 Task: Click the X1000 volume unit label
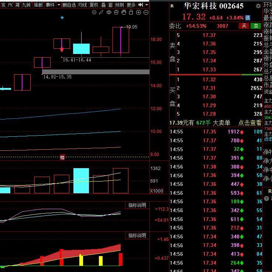pos(156,191)
